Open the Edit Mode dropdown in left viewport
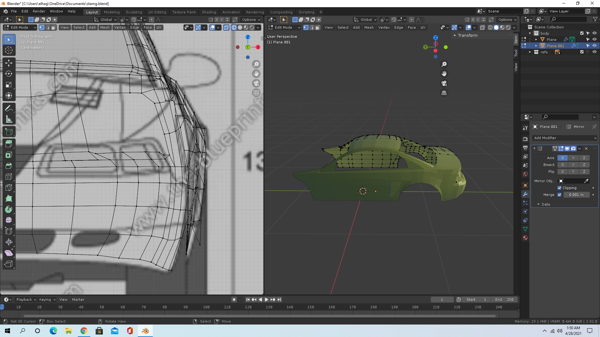 (20, 27)
